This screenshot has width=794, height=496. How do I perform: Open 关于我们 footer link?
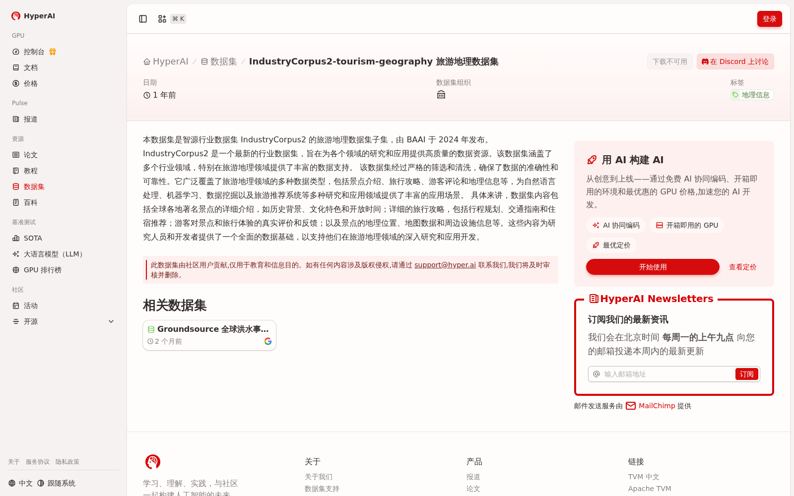click(x=319, y=477)
